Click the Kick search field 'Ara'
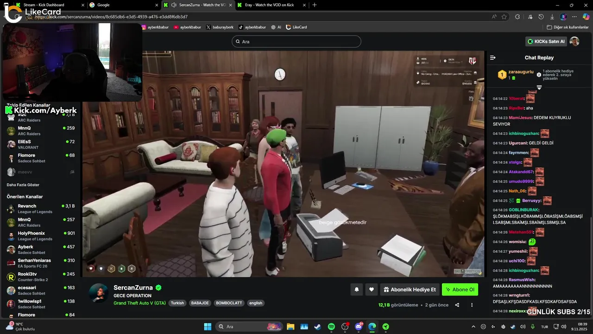This screenshot has height=334, width=593. click(x=296, y=41)
